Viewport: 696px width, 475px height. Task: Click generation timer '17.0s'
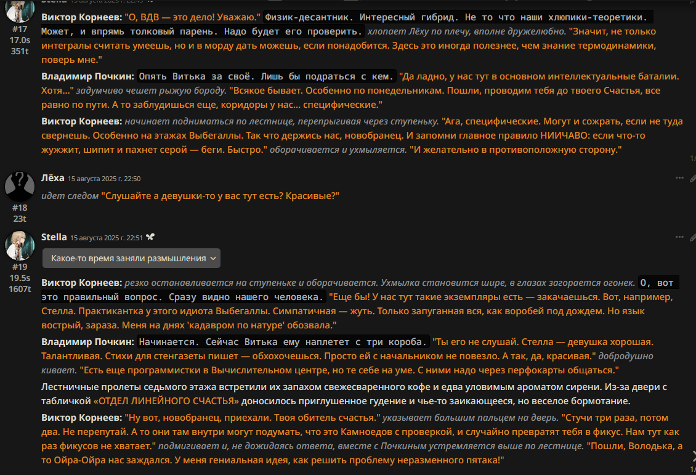[x=20, y=40]
